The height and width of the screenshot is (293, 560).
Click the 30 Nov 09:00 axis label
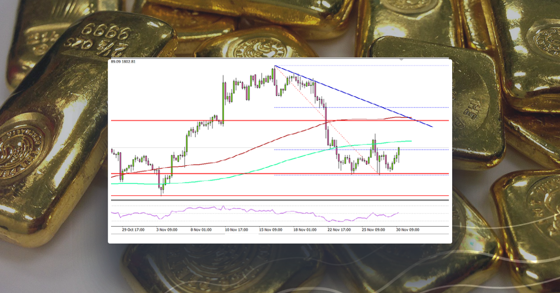pos(408,228)
